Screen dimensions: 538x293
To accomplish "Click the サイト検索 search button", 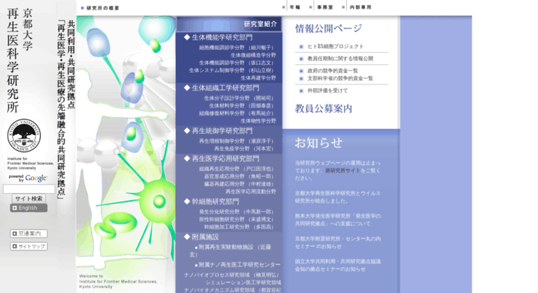I will coord(28,198).
